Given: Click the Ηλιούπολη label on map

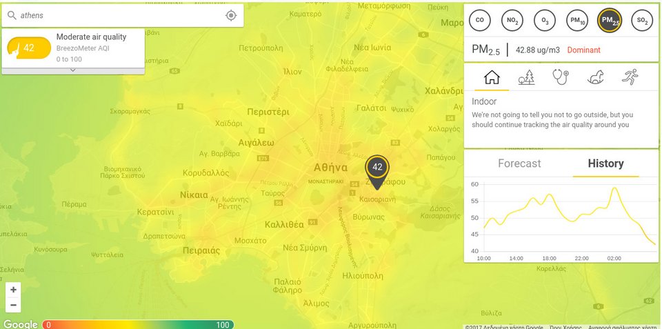Looking at the screenshot, I should pos(363,276).
